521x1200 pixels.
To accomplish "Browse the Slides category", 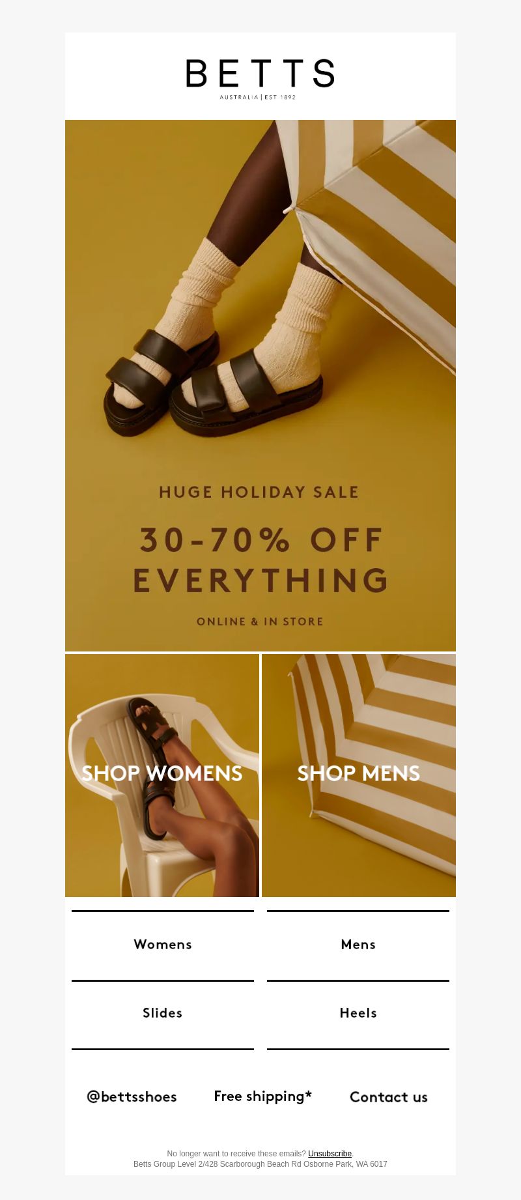I will [163, 1013].
